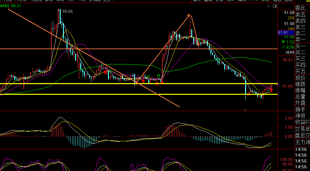Click the MA60: 56.21 indicator label

(10, 6)
